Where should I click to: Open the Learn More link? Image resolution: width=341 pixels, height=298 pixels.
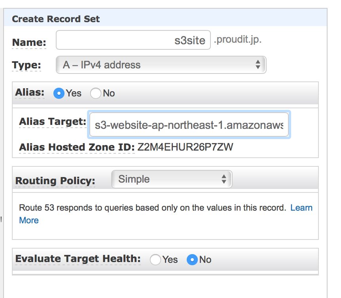coord(301,208)
